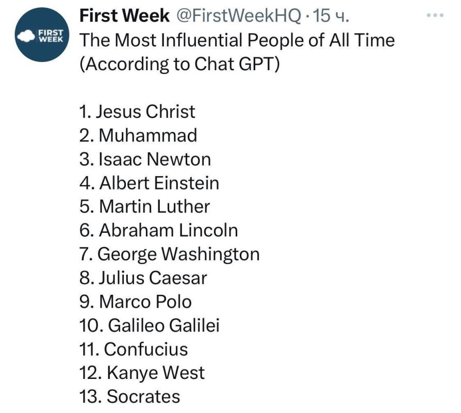Select the "13. Socrates" entry
Screen dimensions: 461x413
click(x=129, y=396)
